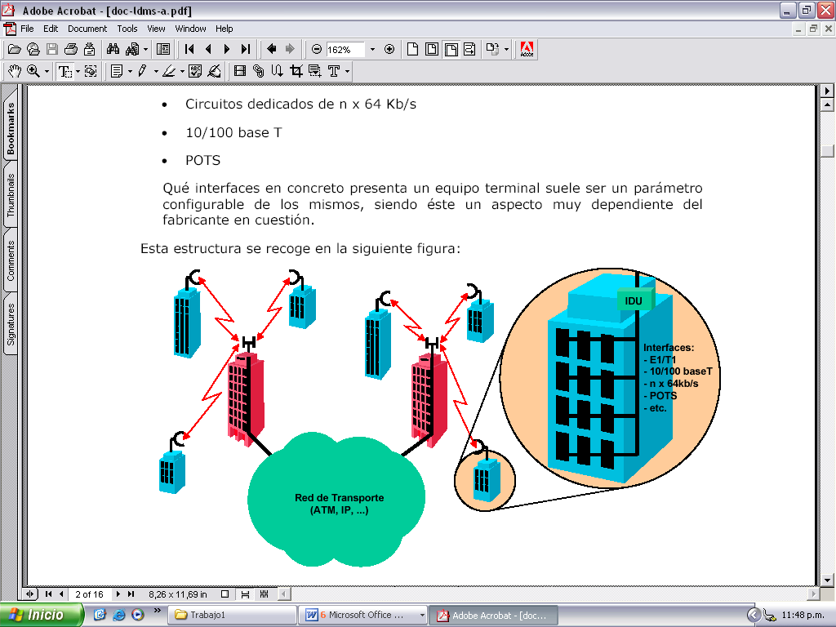Select the Highlight tool
This screenshot has height=627, width=836.
169,71
